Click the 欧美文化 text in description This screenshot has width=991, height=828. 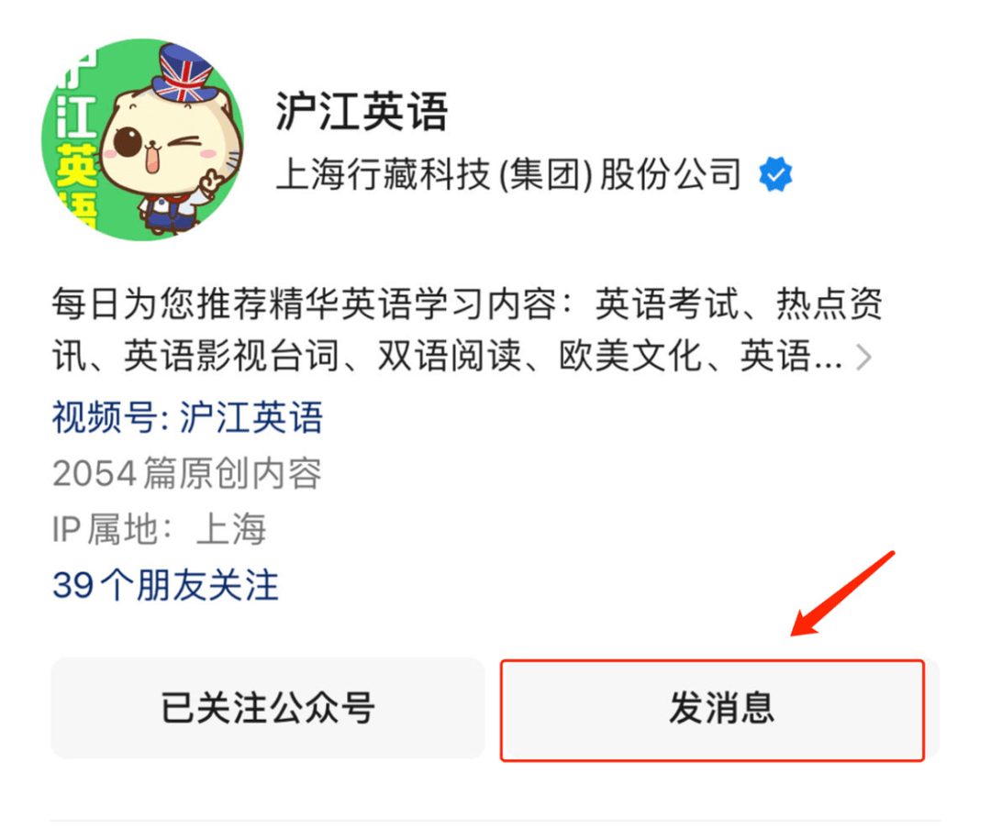click(630, 357)
